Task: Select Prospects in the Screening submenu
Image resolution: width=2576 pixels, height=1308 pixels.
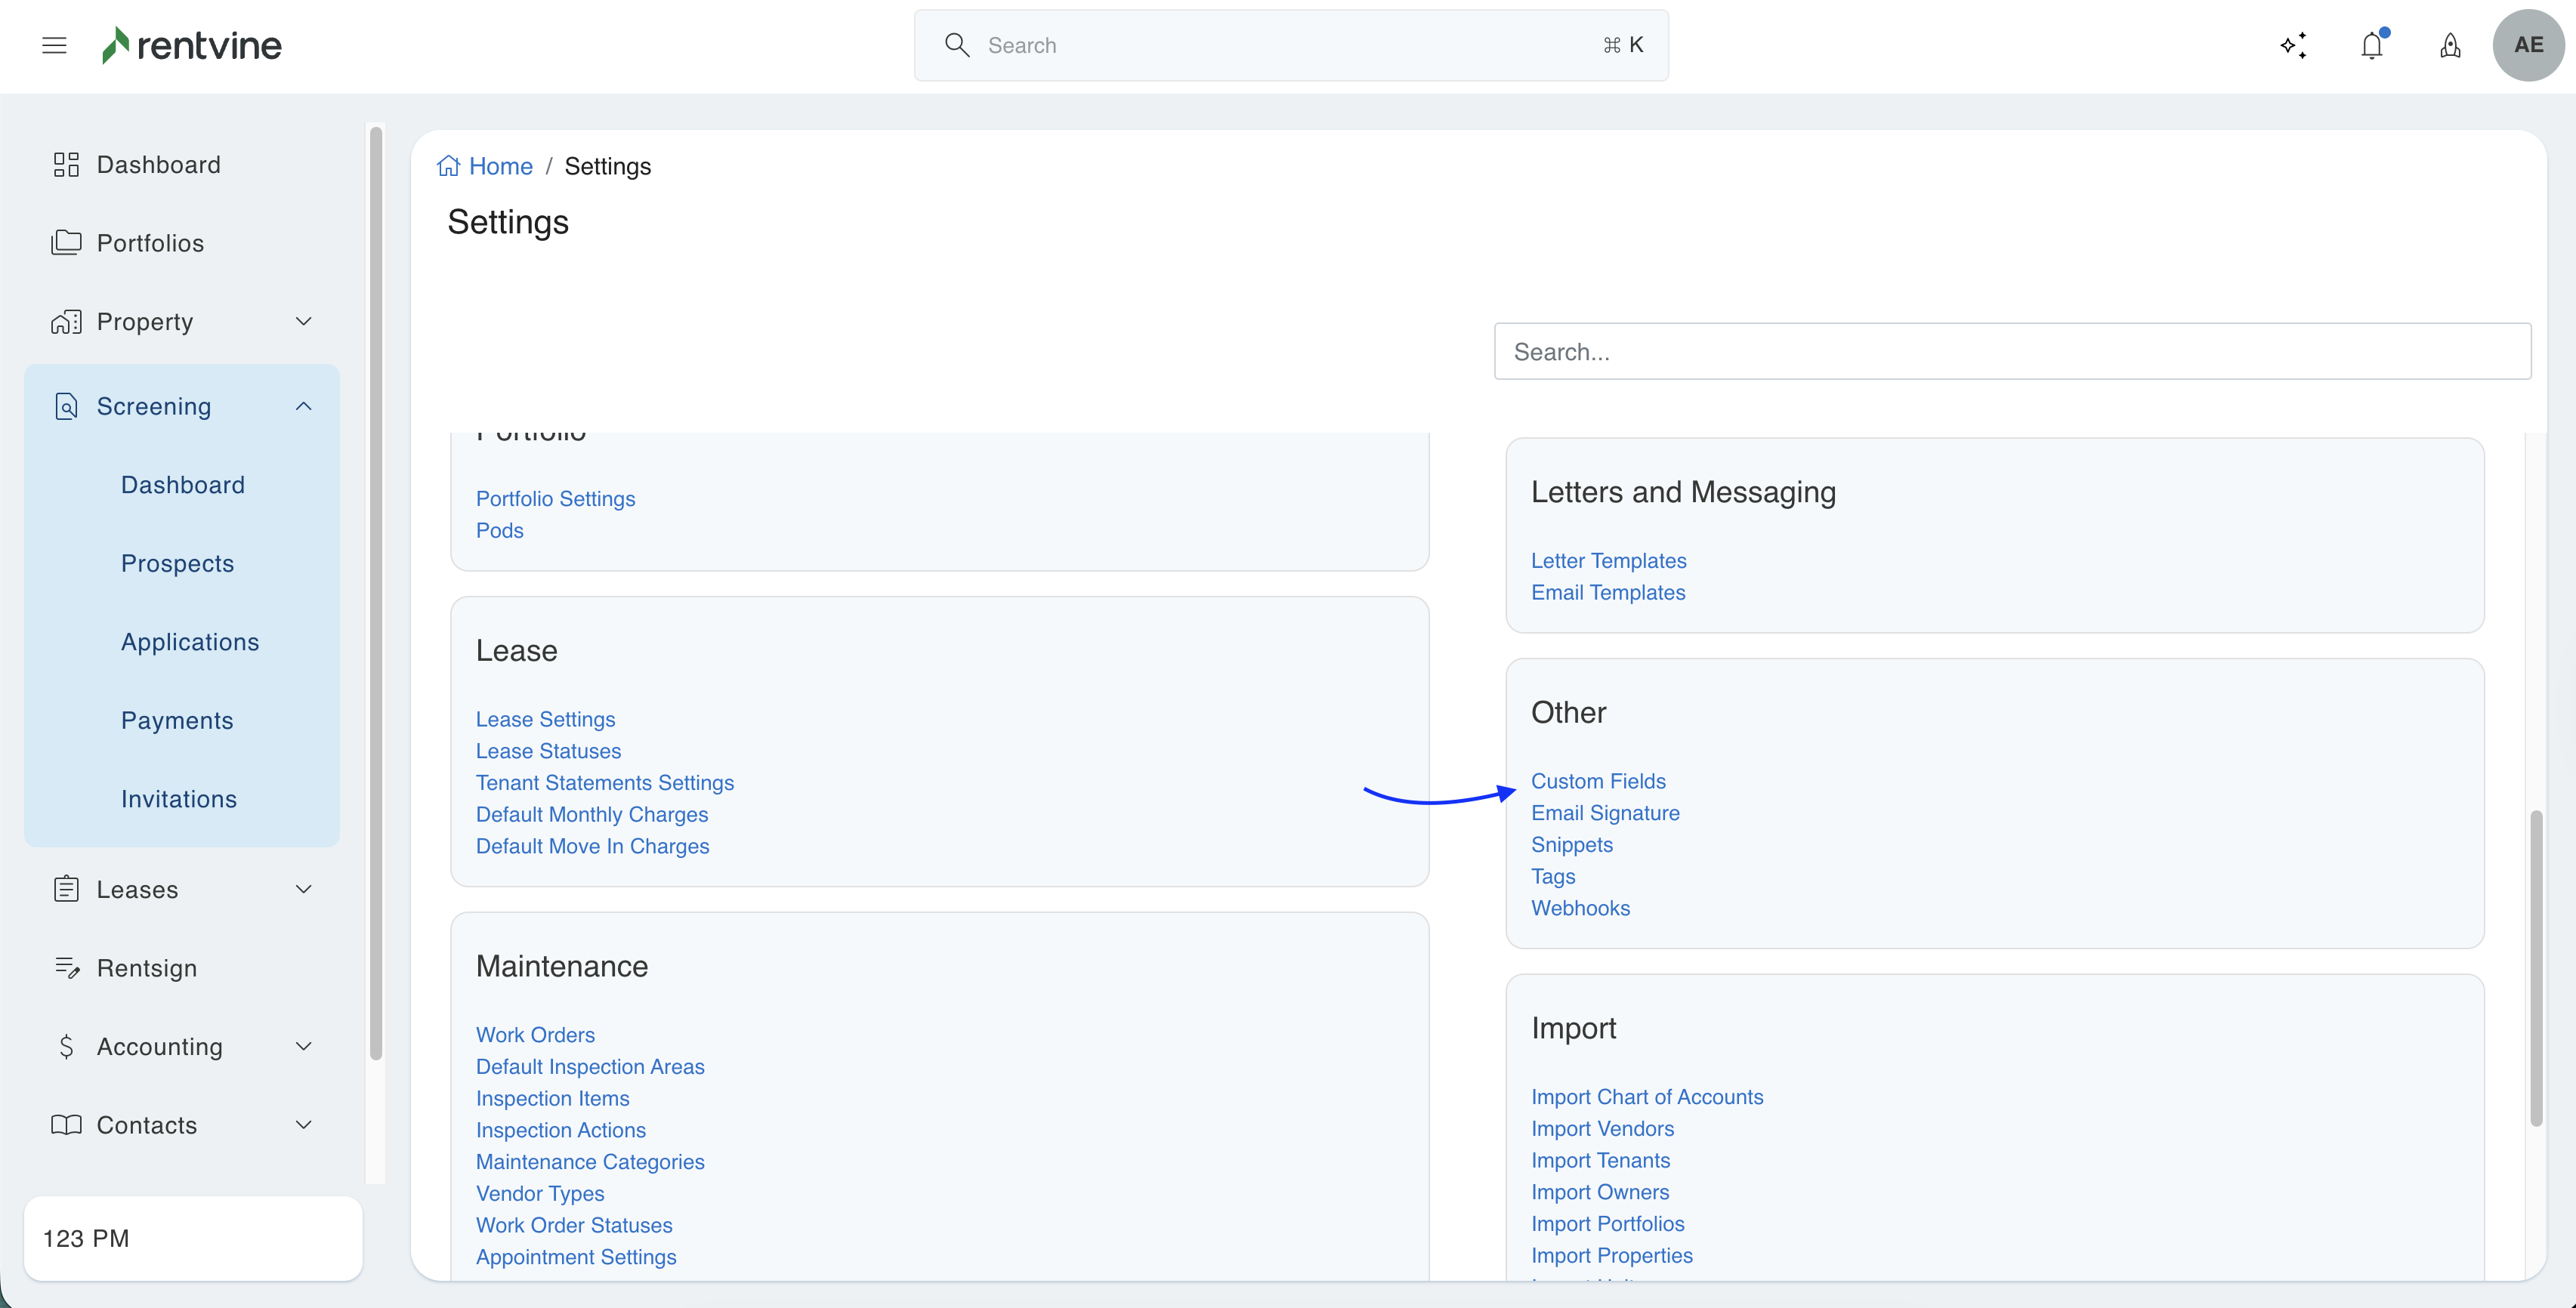Action: pos(177,563)
